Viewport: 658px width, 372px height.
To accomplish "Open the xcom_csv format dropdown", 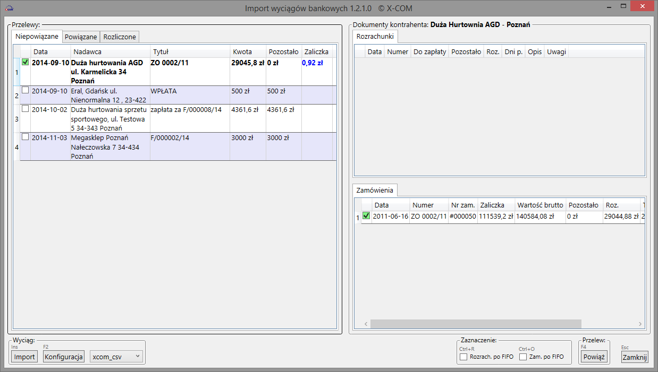I will [x=116, y=357].
